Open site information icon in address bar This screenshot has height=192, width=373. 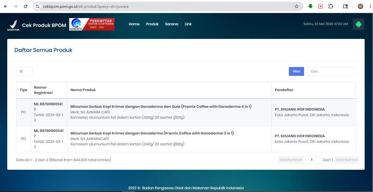(38, 6)
